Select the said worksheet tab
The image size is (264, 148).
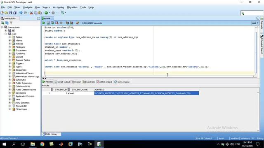[47, 18]
